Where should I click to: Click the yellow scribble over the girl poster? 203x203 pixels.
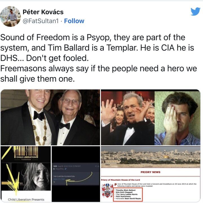[12, 179]
